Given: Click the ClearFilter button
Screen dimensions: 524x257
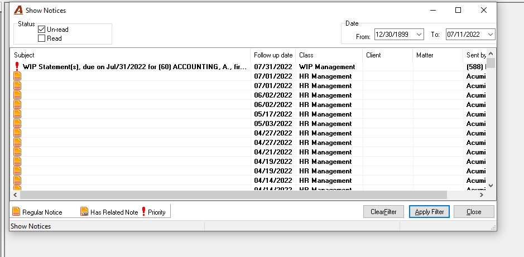Looking at the screenshot, I should click(383, 212).
